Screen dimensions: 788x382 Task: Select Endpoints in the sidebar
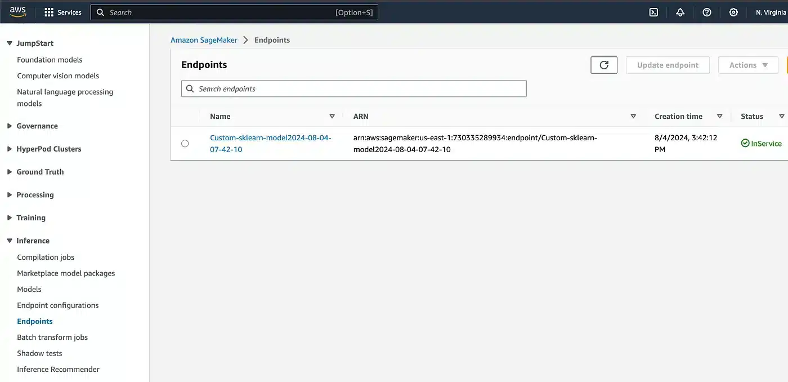35,321
